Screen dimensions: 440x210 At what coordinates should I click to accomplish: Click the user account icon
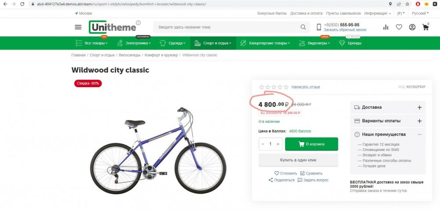(412, 27)
